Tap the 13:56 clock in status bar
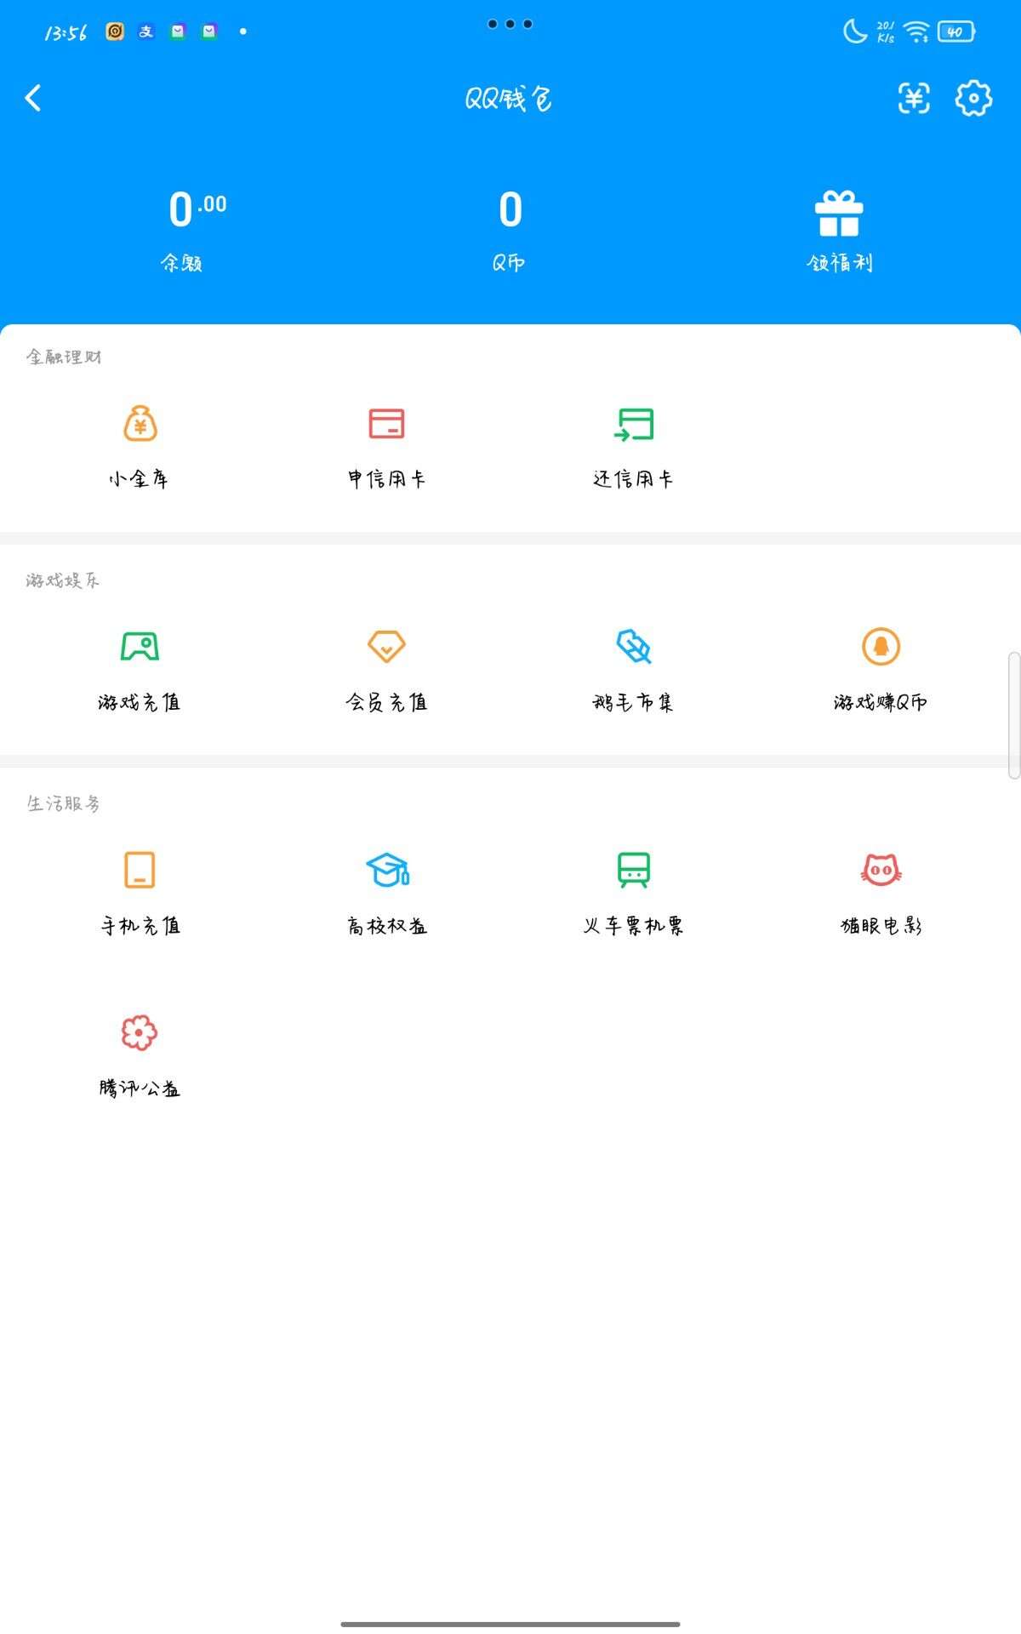 [x=66, y=33]
